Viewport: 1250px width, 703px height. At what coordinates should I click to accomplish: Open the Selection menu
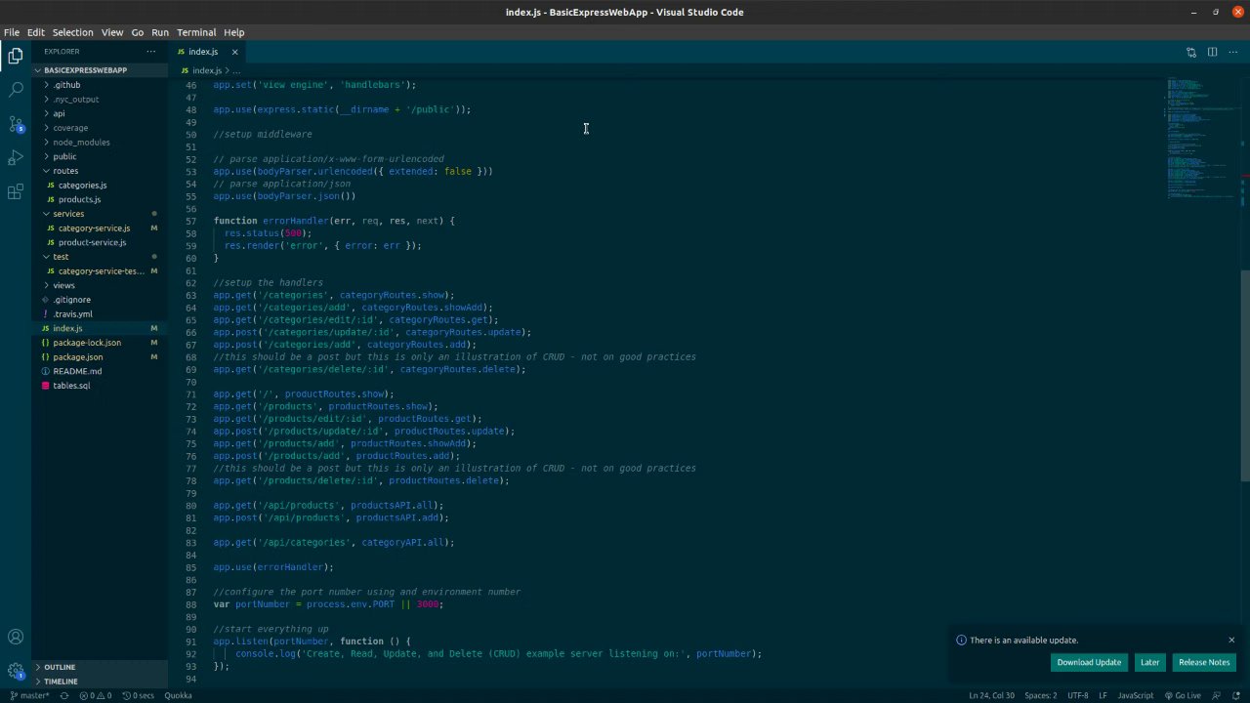[x=72, y=32]
